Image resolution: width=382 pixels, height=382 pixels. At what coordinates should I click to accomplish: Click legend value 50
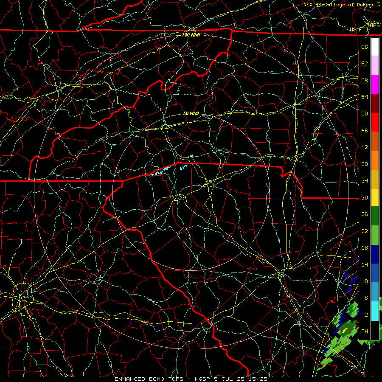tap(365, 114)
